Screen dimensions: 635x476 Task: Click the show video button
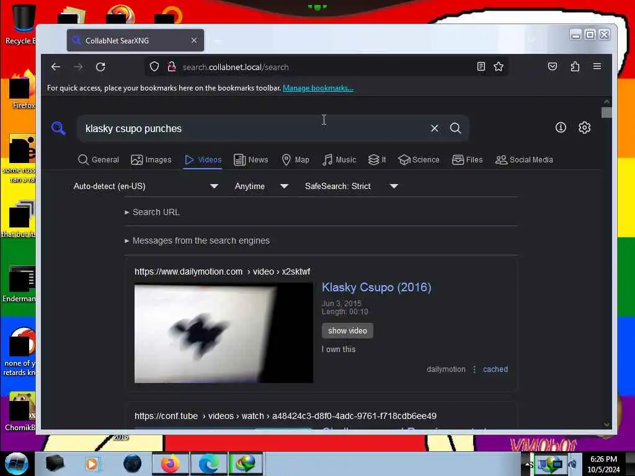[347, 331]
